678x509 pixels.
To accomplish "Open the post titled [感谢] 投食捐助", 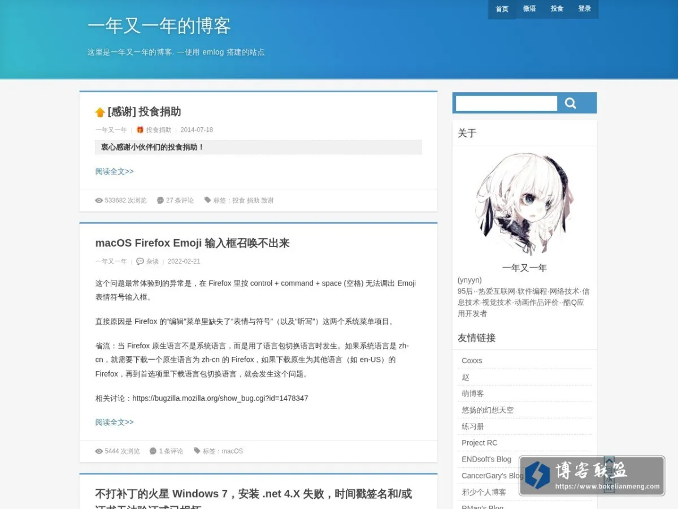I will click(x=144, y=112).
